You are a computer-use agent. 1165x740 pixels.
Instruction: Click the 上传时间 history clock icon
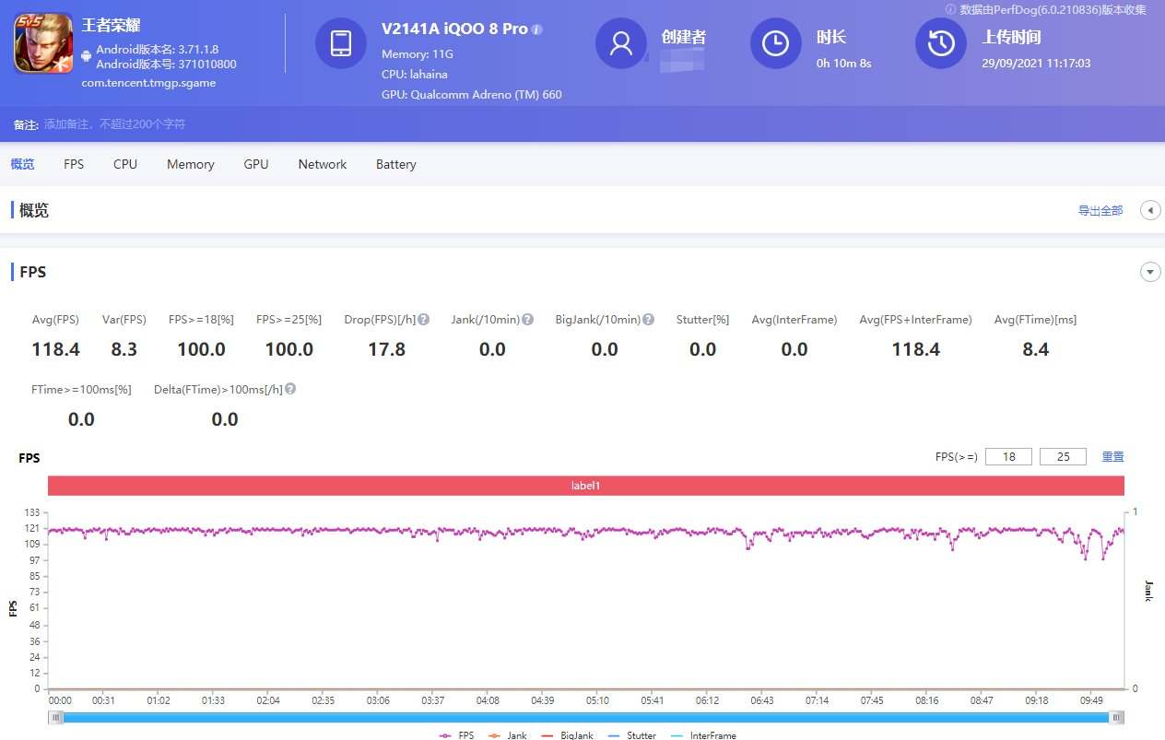point(940,42)
